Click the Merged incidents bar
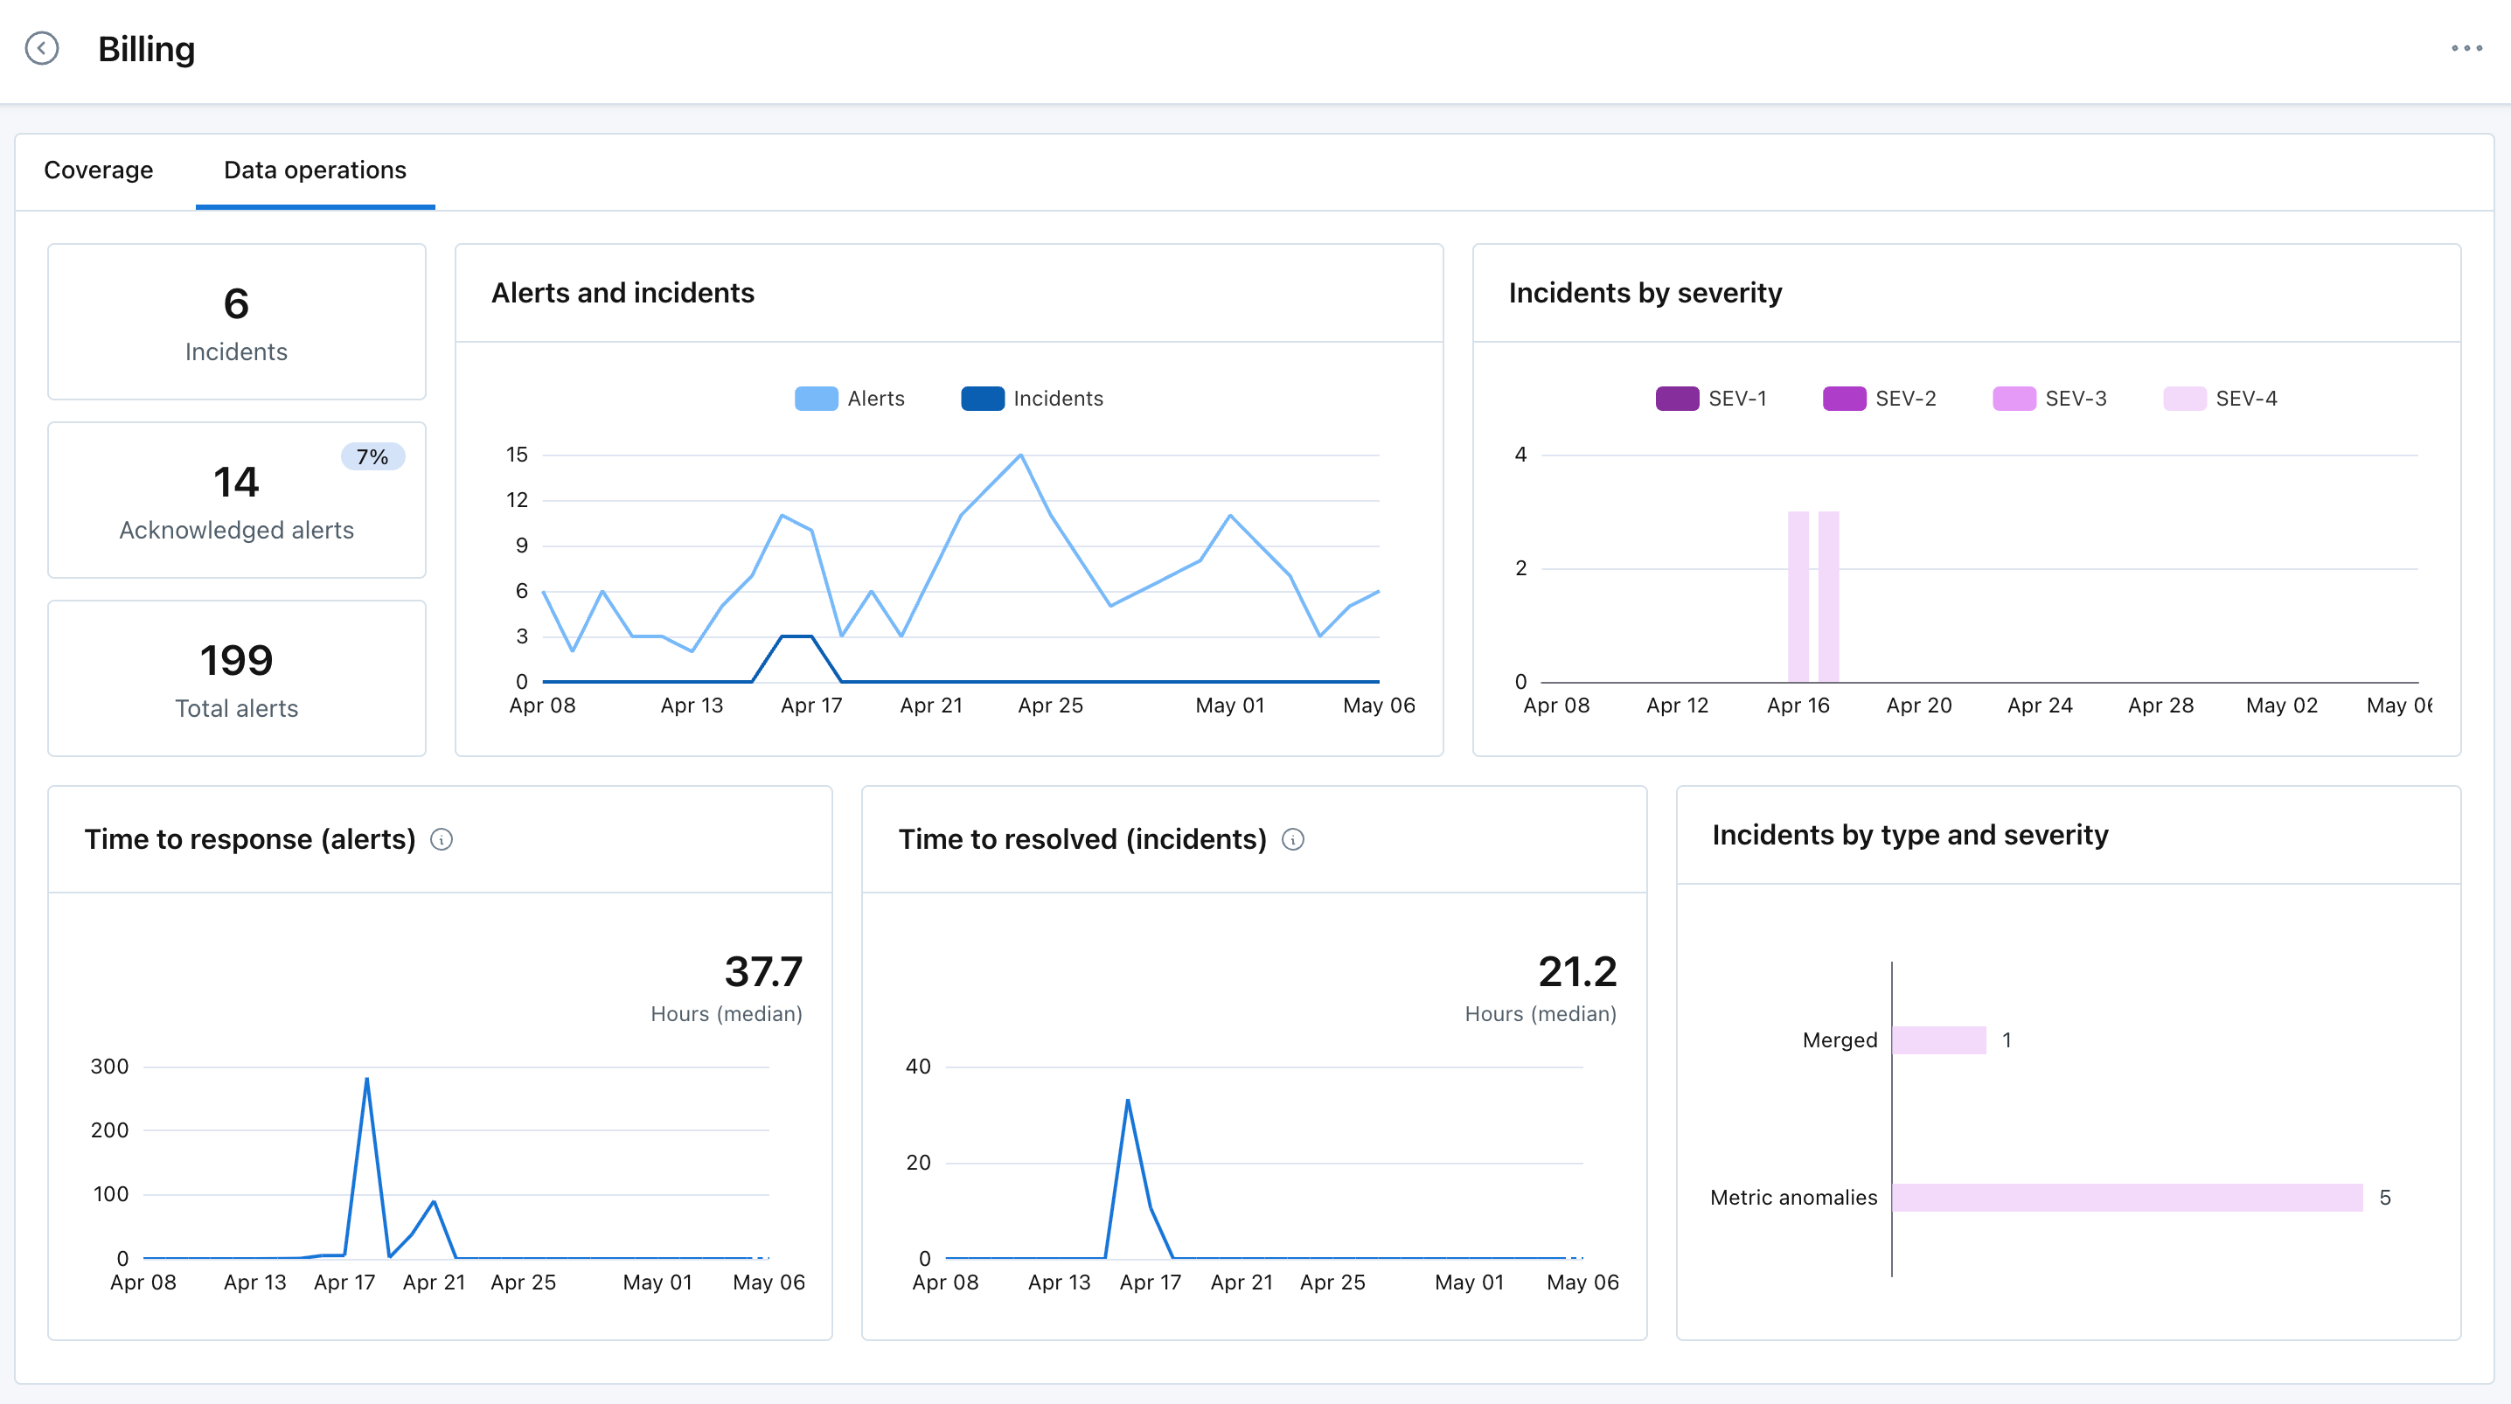 click(1939, 1040)
